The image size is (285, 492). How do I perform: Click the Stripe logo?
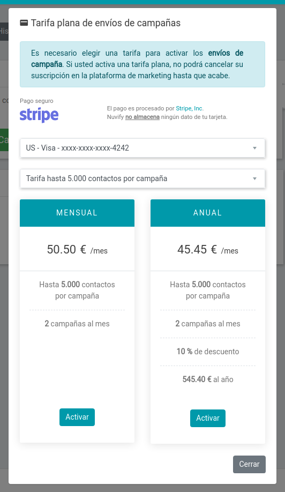click(x=39, y=115)
